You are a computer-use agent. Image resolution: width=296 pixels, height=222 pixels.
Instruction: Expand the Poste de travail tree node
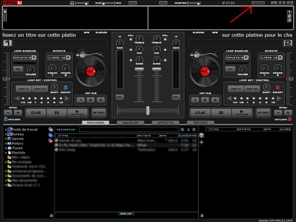pos(6,130)
